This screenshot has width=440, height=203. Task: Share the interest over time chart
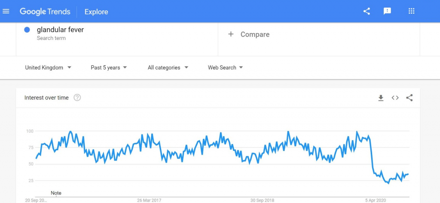point(409,98)
